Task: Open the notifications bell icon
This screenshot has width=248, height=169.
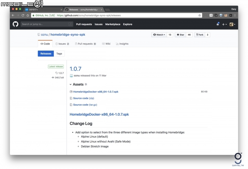Action: (218, 24)
